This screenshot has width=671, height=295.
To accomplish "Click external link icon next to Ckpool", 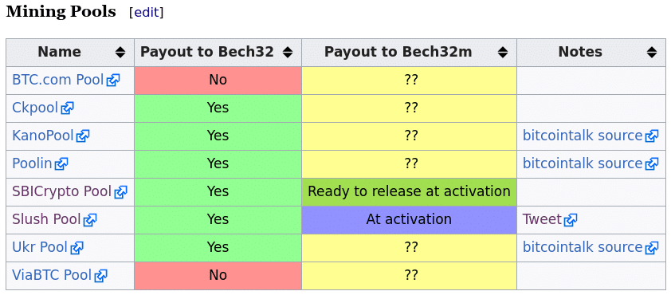I will (x=67, y=108).
